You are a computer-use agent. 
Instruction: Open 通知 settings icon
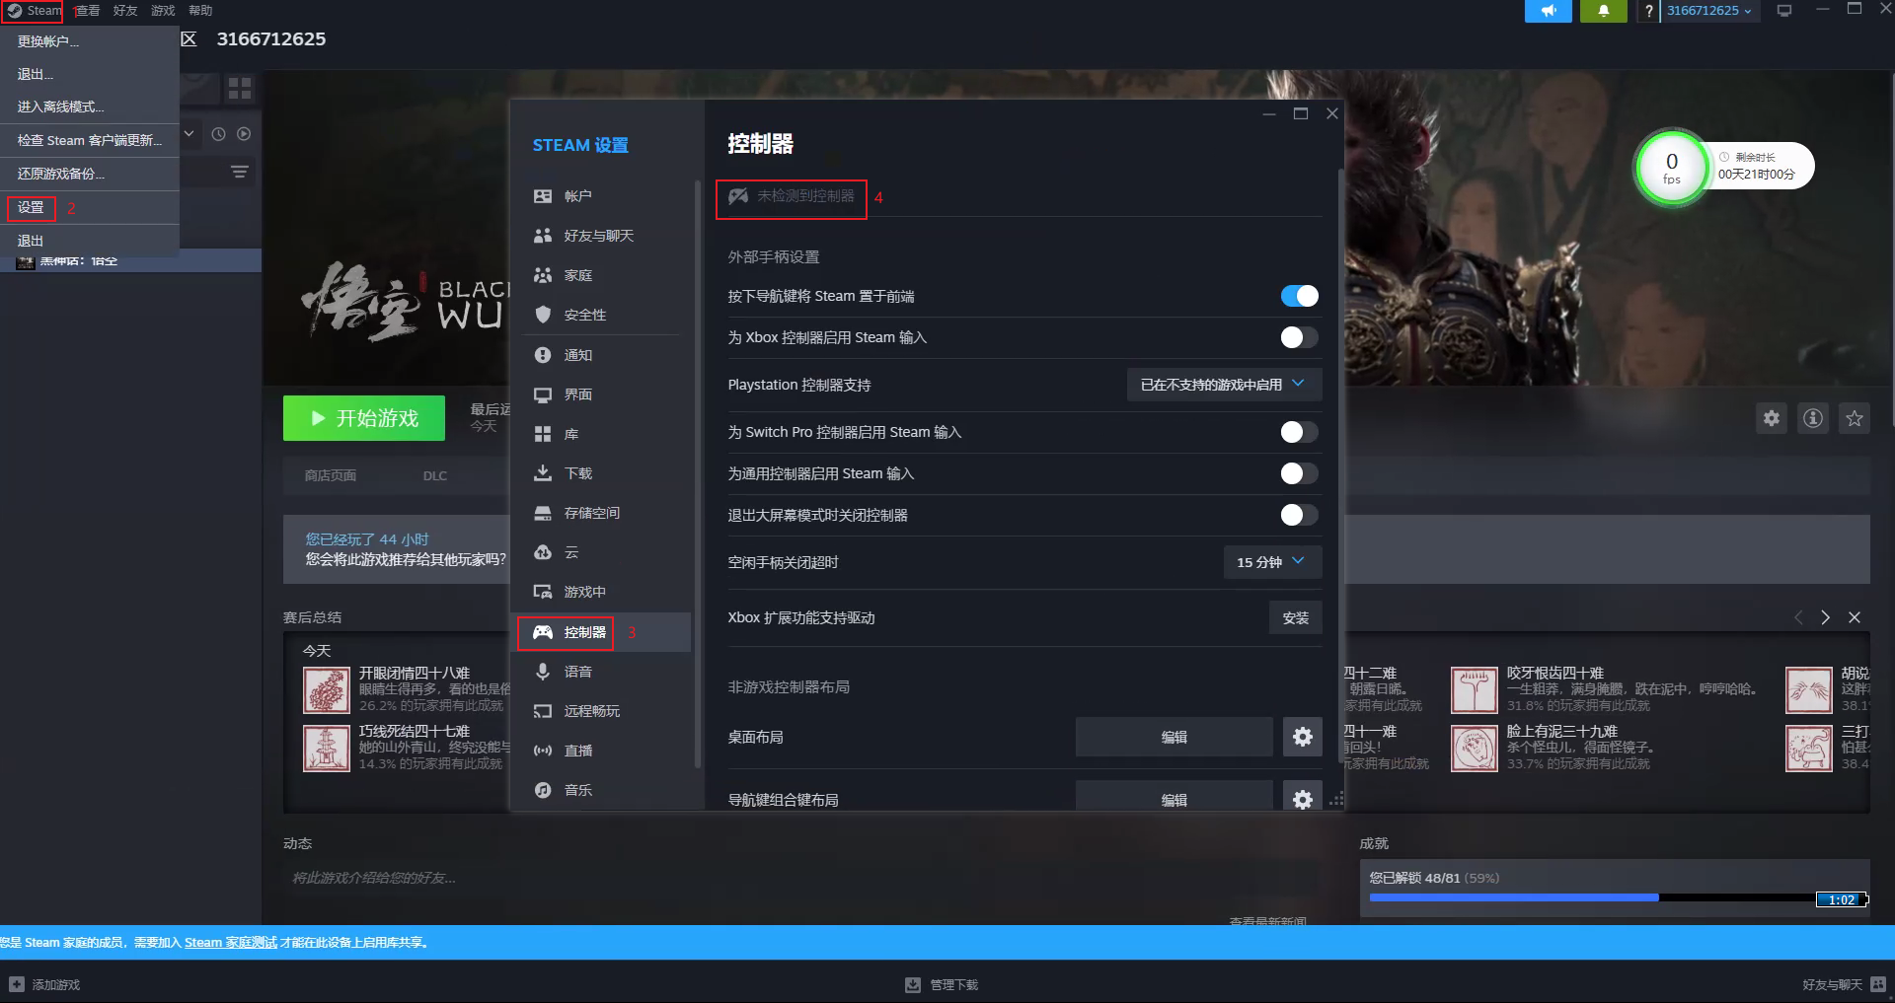point(543,355)
